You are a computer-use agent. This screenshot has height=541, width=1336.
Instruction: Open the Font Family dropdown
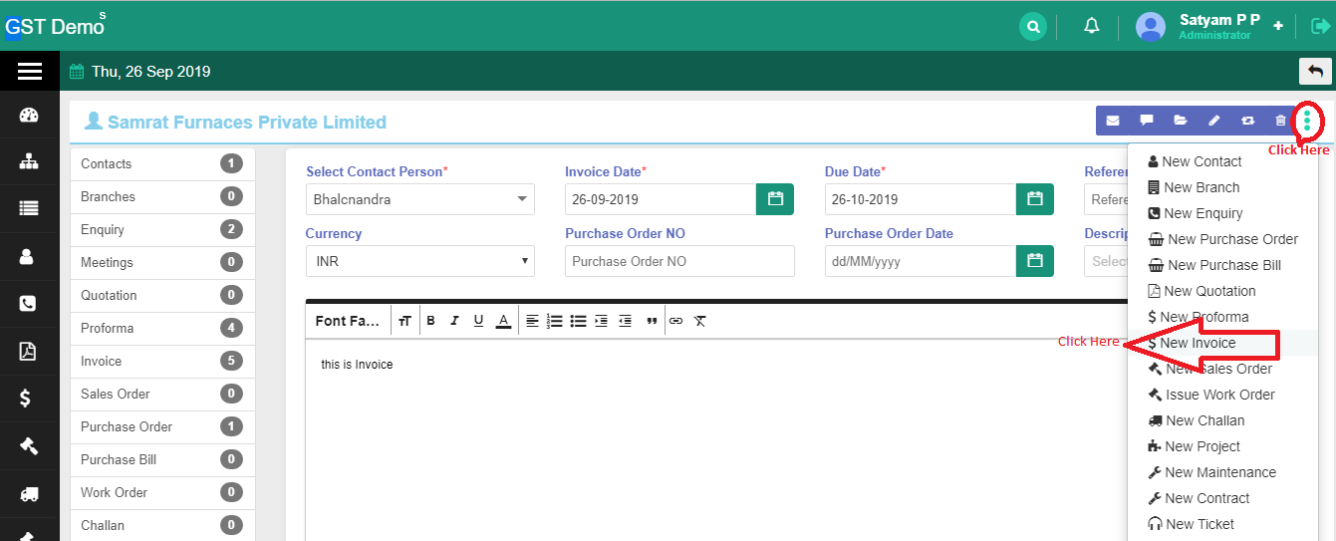pos(348,321)
